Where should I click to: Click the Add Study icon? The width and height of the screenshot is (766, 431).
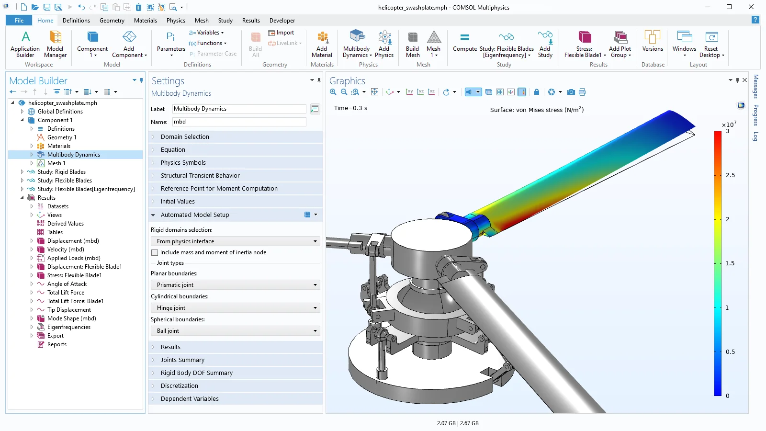pyautogui.click(x=545, y=44)
